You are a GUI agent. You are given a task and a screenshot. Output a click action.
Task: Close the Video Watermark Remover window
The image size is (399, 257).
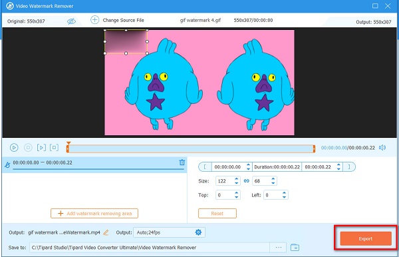tap(388, 6)
